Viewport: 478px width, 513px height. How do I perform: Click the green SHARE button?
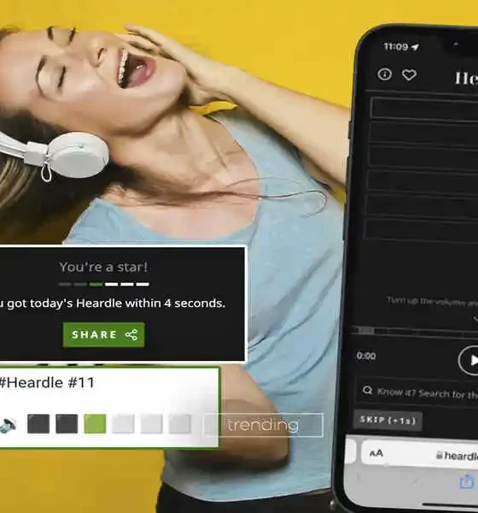[103, 334]
